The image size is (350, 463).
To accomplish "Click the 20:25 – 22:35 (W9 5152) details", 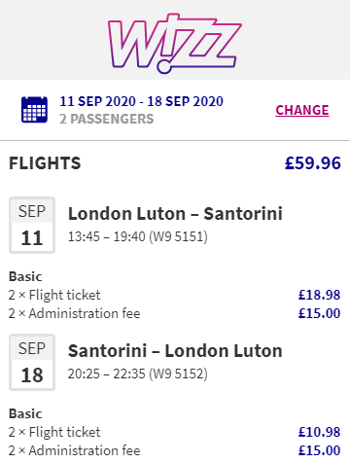I will pos(137,374).
